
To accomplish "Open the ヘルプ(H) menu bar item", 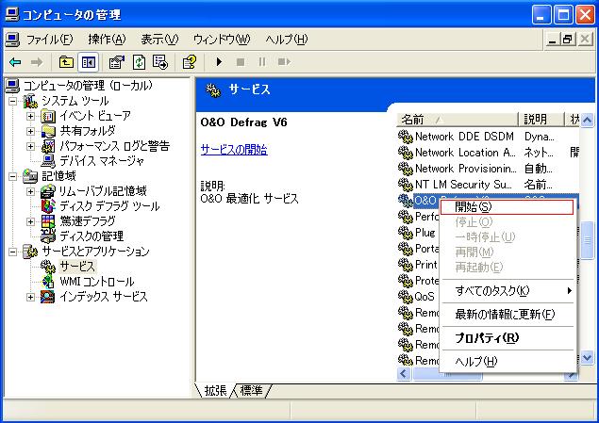I will (x=287, y=40).
